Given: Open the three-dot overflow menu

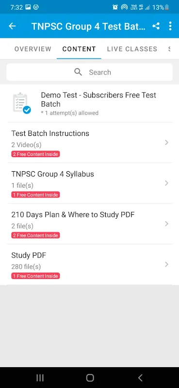Looking at the screenshot, I should coord(170,26).
